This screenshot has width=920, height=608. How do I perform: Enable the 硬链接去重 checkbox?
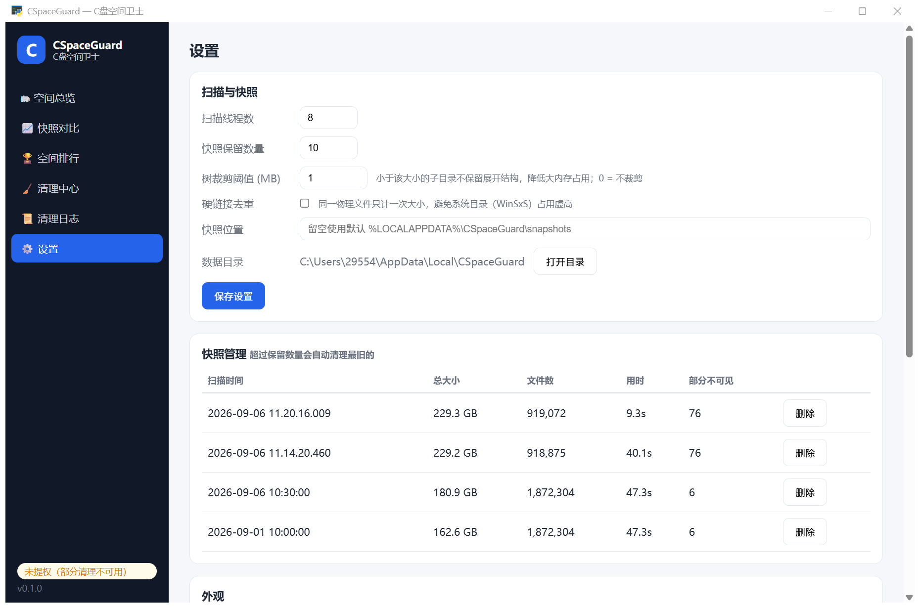coord(305,203)
